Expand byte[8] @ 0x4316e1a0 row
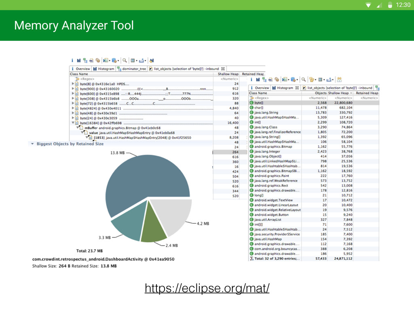Image resolution: width=414 pixels, height=310 pixels. tap(73, 84)
